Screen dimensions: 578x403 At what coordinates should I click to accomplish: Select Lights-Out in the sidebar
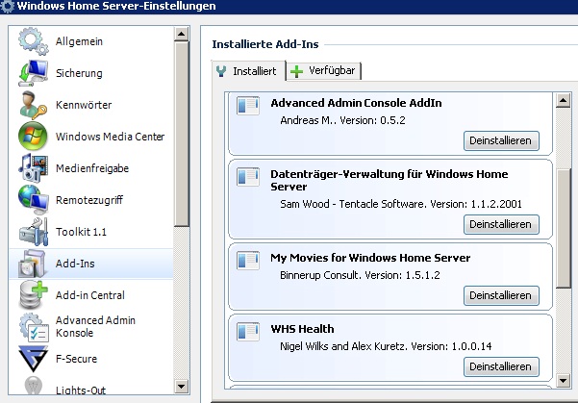pos(91,386)
